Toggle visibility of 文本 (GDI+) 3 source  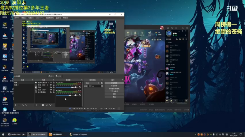[51, 85]
